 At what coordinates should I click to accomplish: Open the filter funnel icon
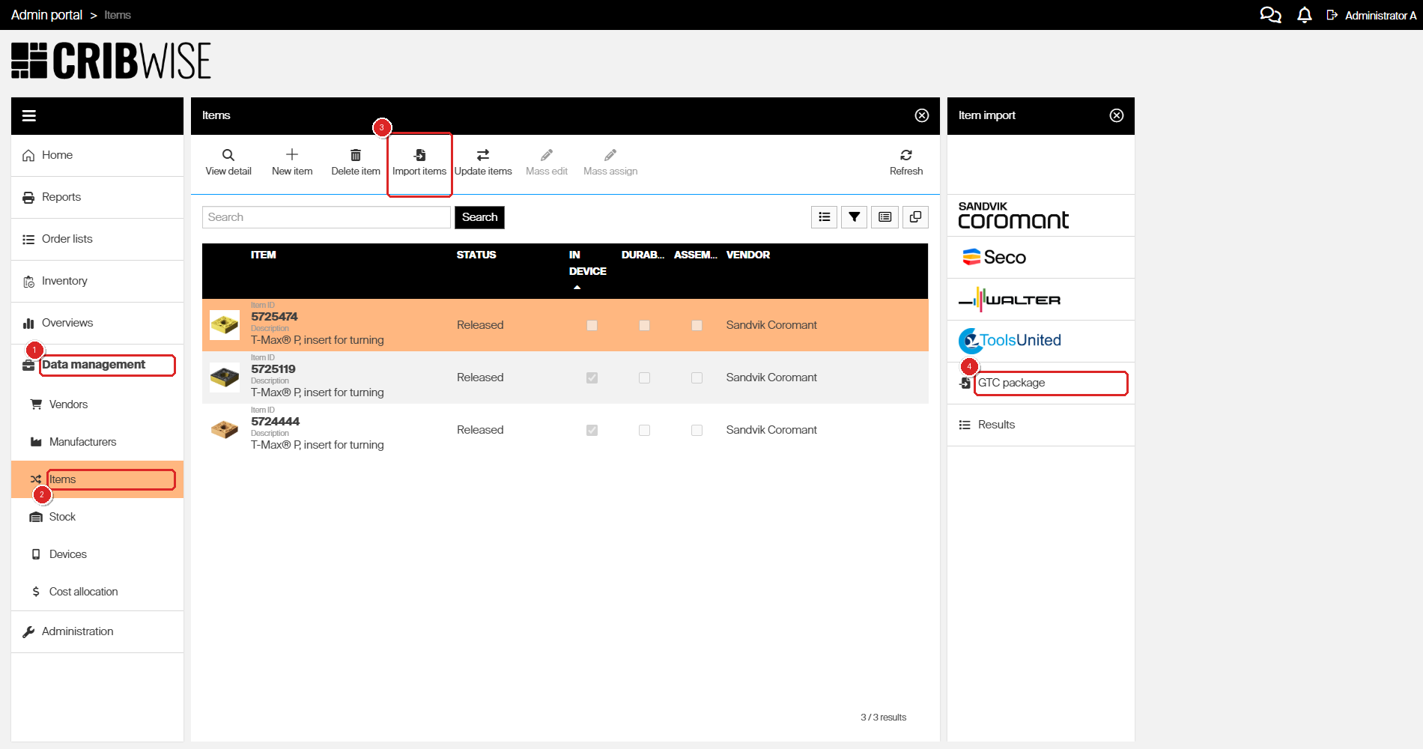point(855,217)
